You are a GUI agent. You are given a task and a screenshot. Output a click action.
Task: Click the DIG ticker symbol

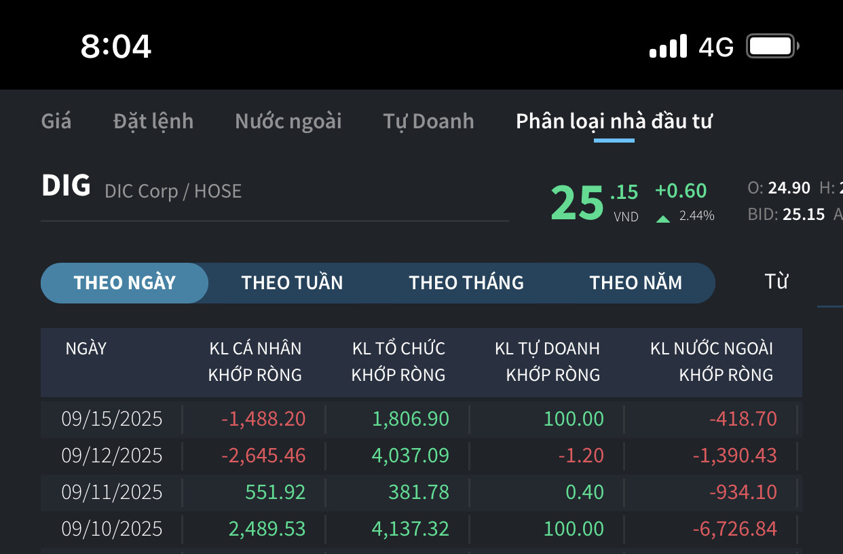pyautogui.click(x=66, y=186)
